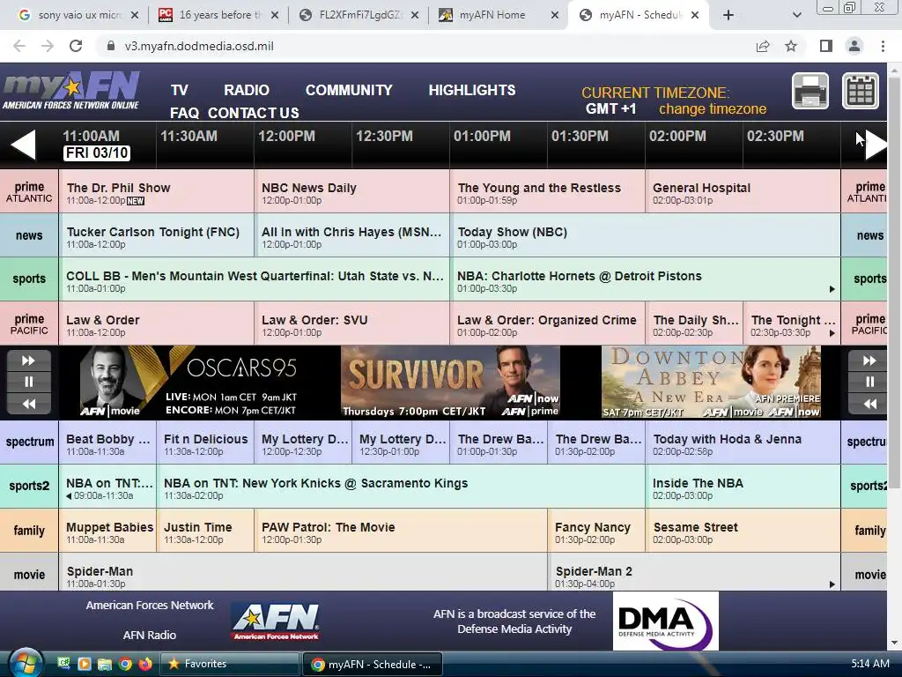Launch Firefox from the taskbar
Image resolution: width=902 pixels, height=677 pixels.
pos(145,664)
